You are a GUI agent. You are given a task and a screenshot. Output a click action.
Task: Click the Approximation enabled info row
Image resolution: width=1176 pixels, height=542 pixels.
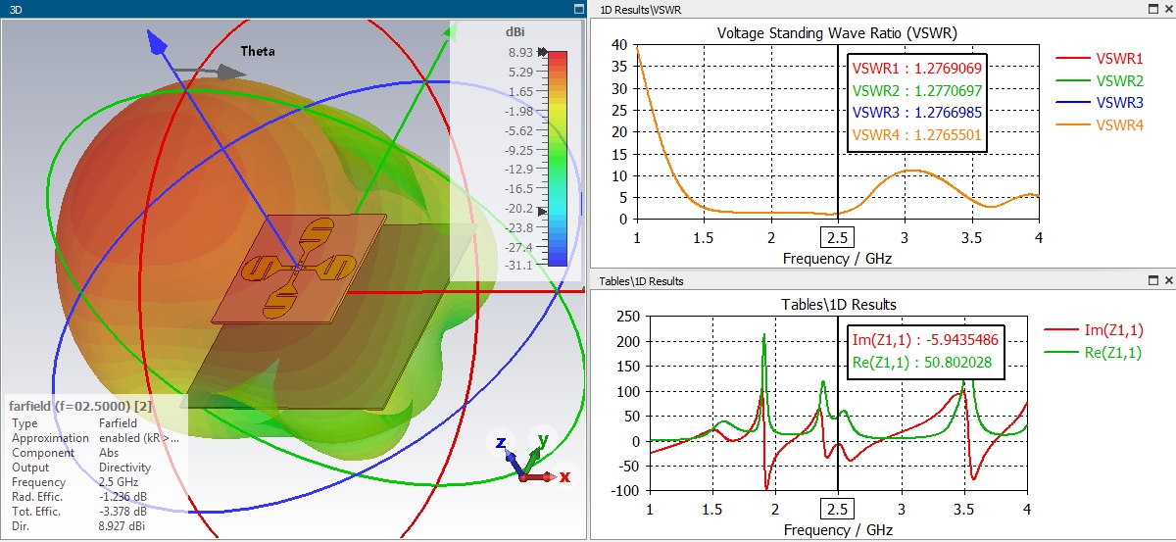tap(96, 438)
